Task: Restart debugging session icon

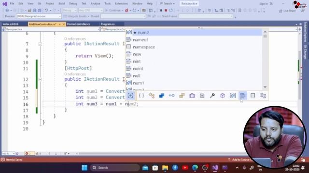Action: click(171, 10)
